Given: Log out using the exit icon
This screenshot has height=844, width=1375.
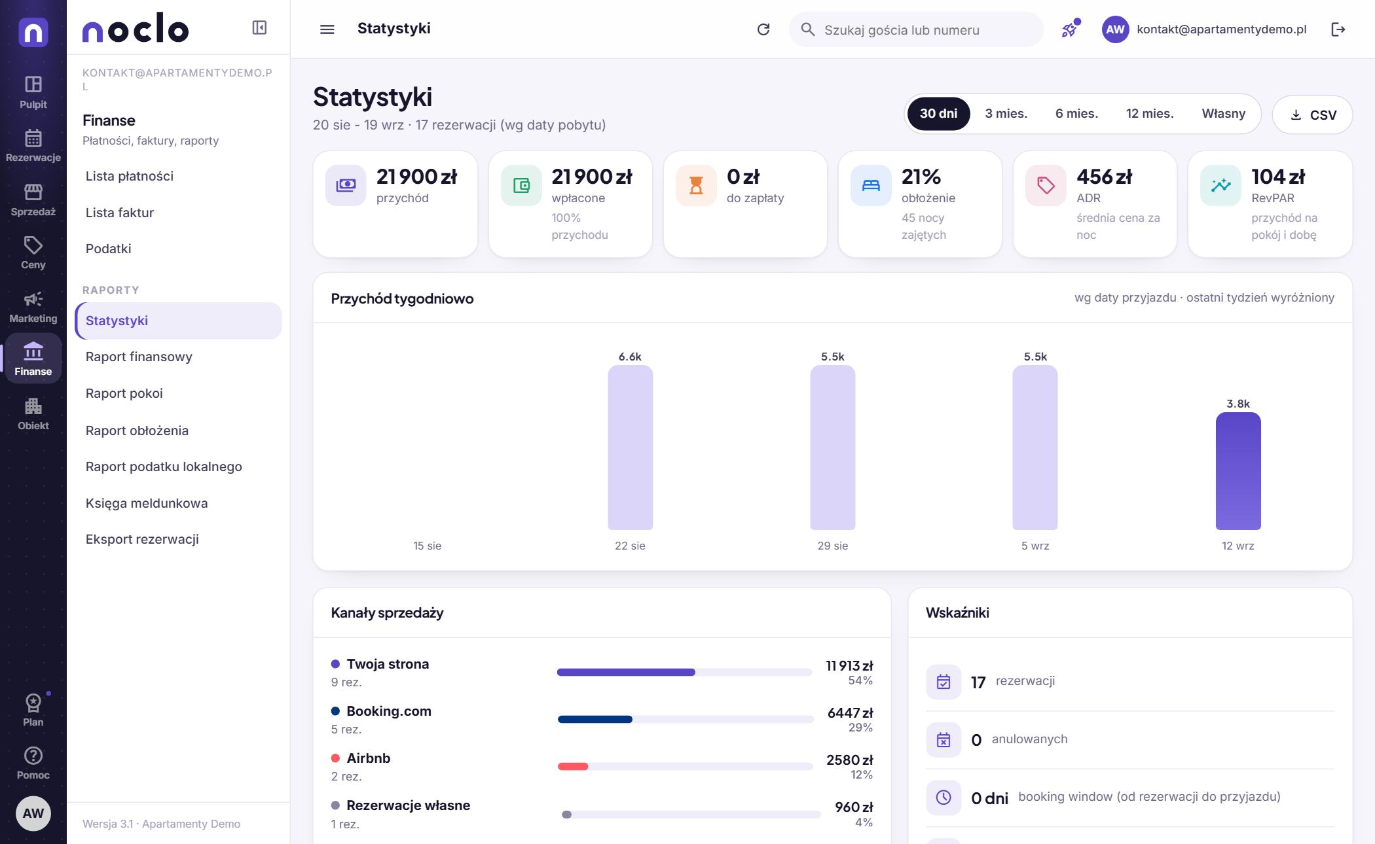Looking at the screenshot, I should point(1338,29).
